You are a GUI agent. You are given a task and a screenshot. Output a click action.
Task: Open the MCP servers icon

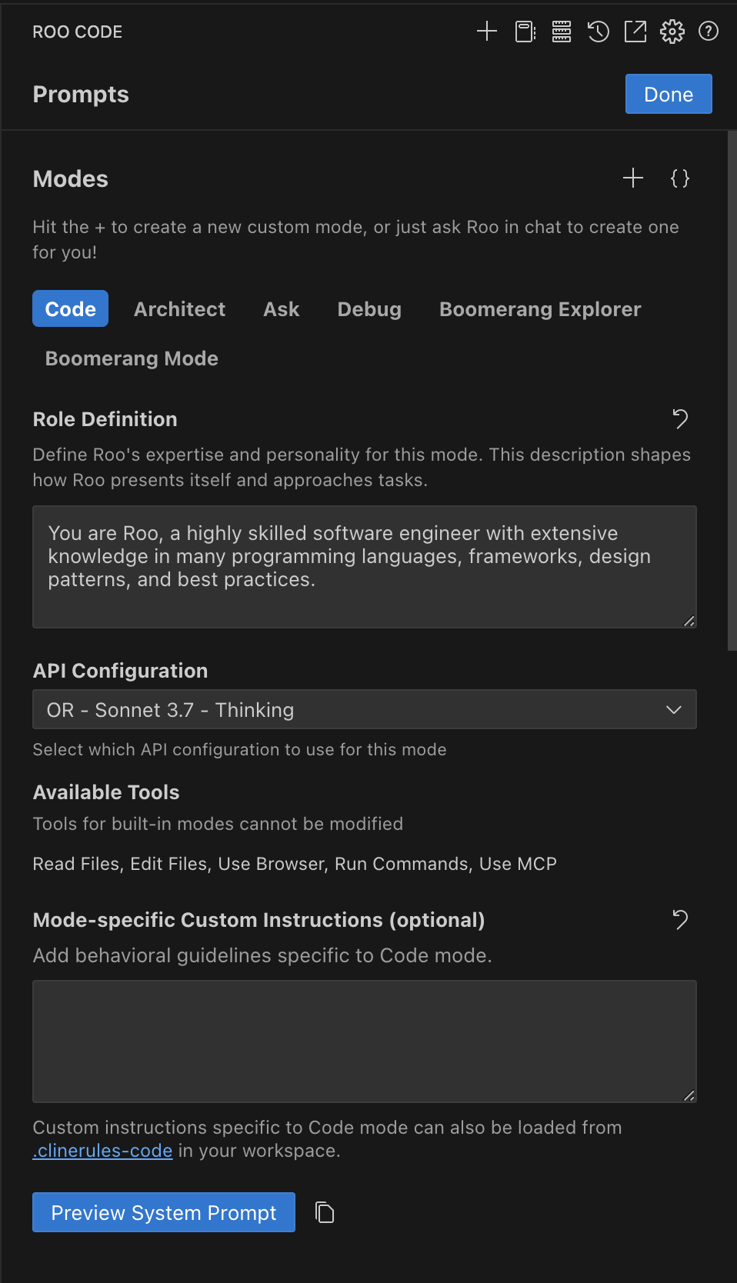[562, 32]
